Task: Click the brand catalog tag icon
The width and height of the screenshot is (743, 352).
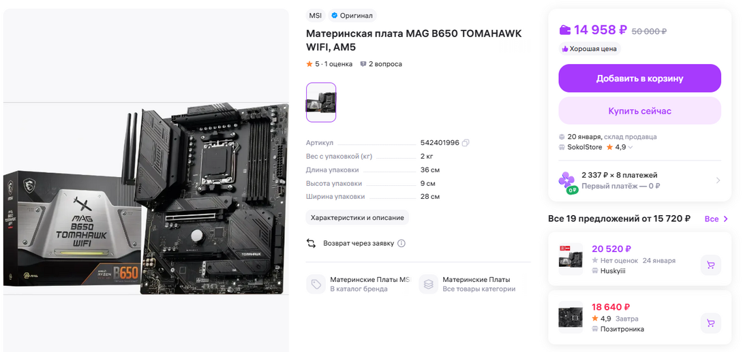Action: tap(316, 285)
